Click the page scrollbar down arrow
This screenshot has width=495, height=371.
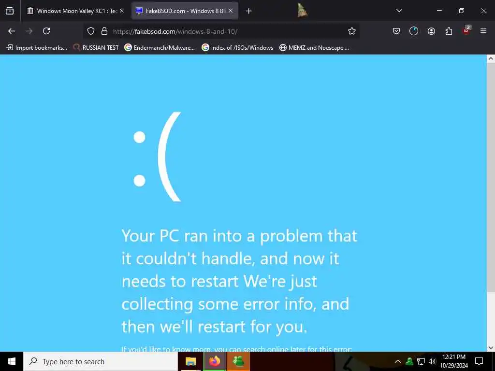coord(491,348)
